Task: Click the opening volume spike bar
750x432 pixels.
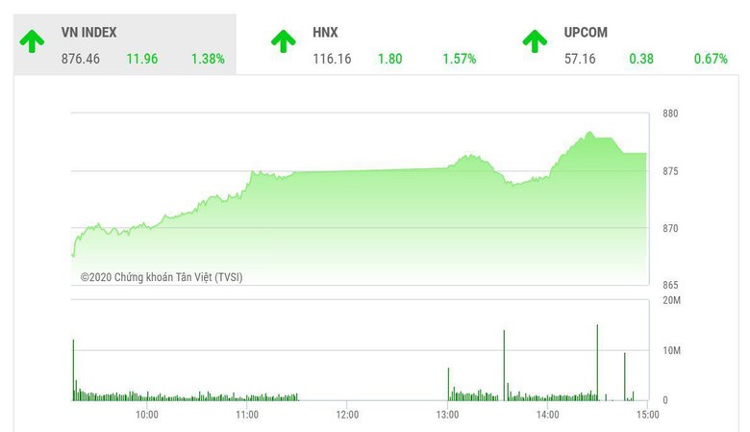Action: pos(73,369)
